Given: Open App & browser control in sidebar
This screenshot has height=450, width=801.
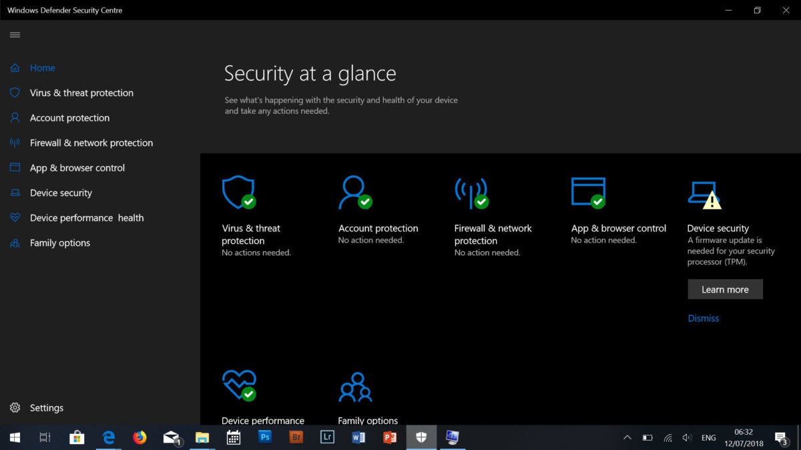Looking at the screenshot, I should pyautogui.click(x=77, y=168).
